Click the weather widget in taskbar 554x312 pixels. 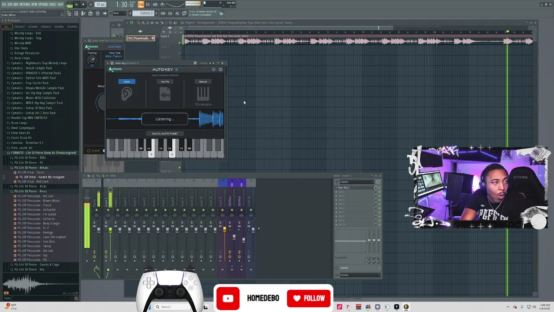tap(11, 306)
